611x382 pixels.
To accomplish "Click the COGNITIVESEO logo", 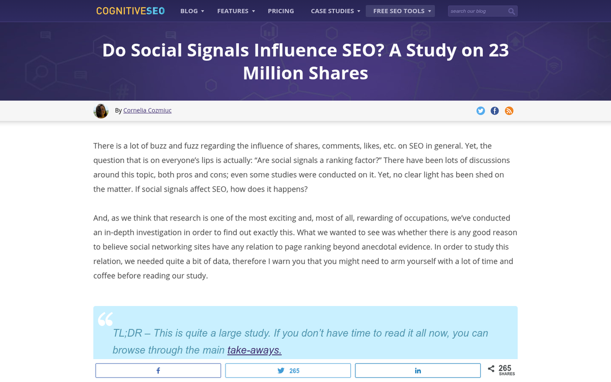I will (x=130, y=10).
